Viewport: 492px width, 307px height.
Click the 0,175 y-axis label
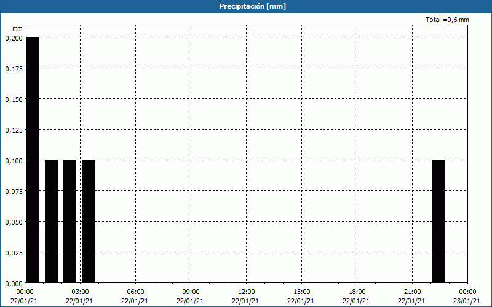pyautogui.click(x=14, y=69)
